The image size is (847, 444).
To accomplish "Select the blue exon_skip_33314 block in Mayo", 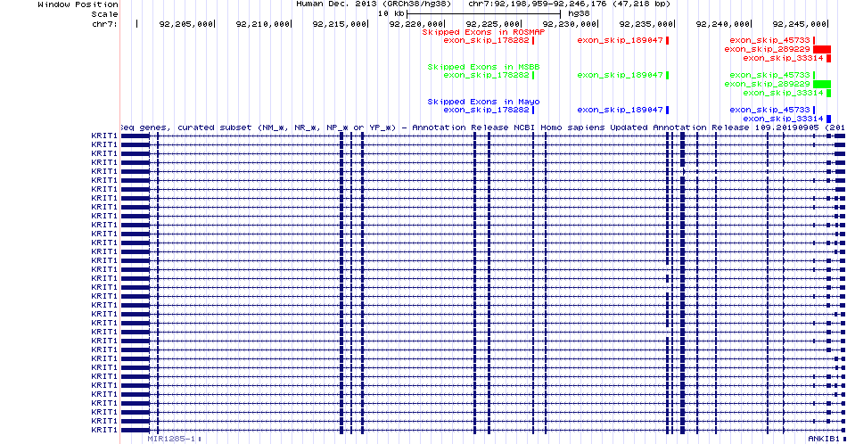I will point(827,119).
